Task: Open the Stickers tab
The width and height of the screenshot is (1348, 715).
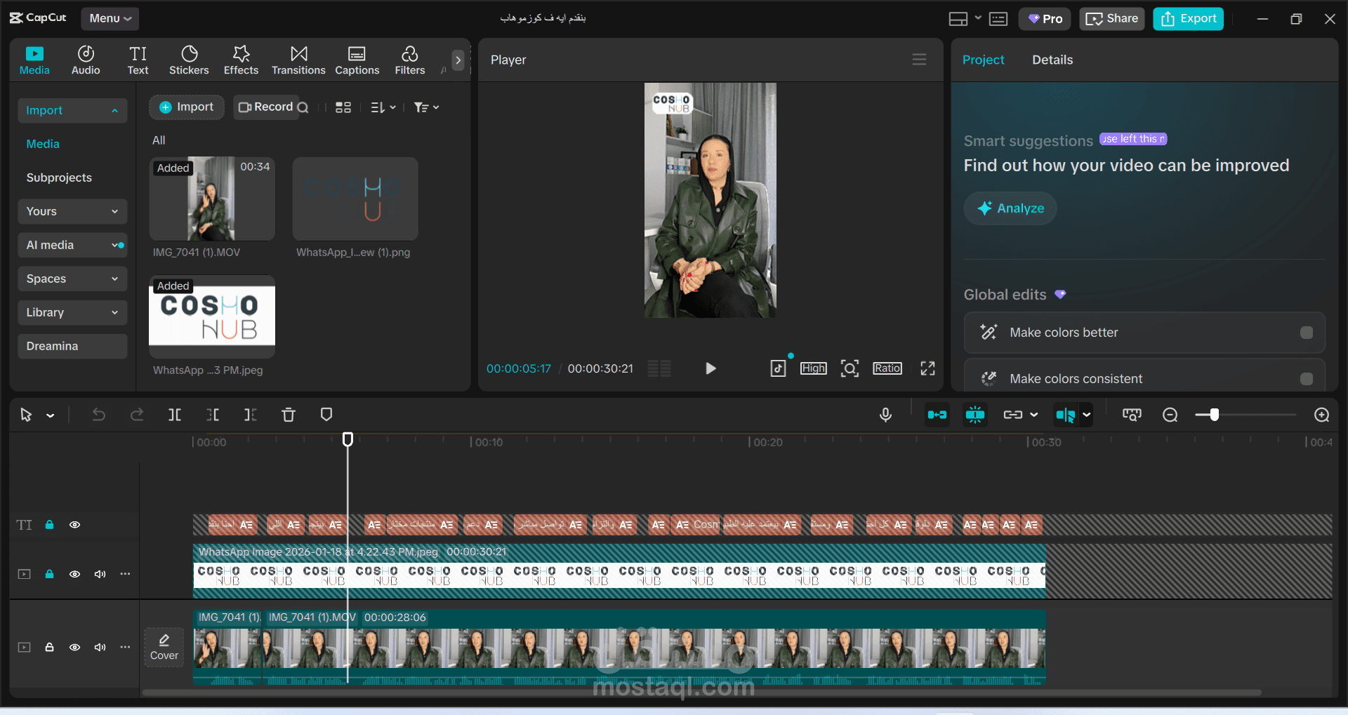Action: 189,60
